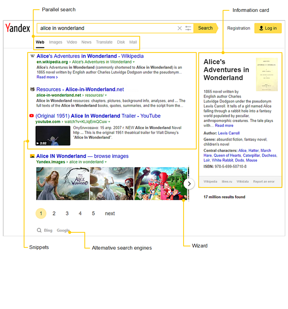Open the Lewis Carroll author link
288x309 pixels.
pos(229,133)
